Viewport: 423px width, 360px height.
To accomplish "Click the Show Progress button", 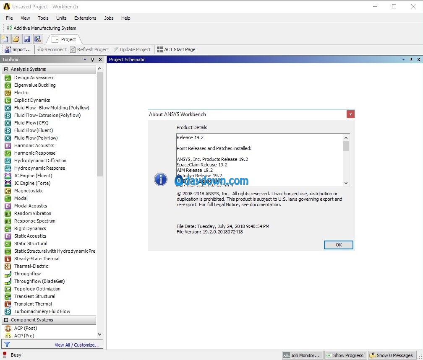I will (x=345, y=355).
